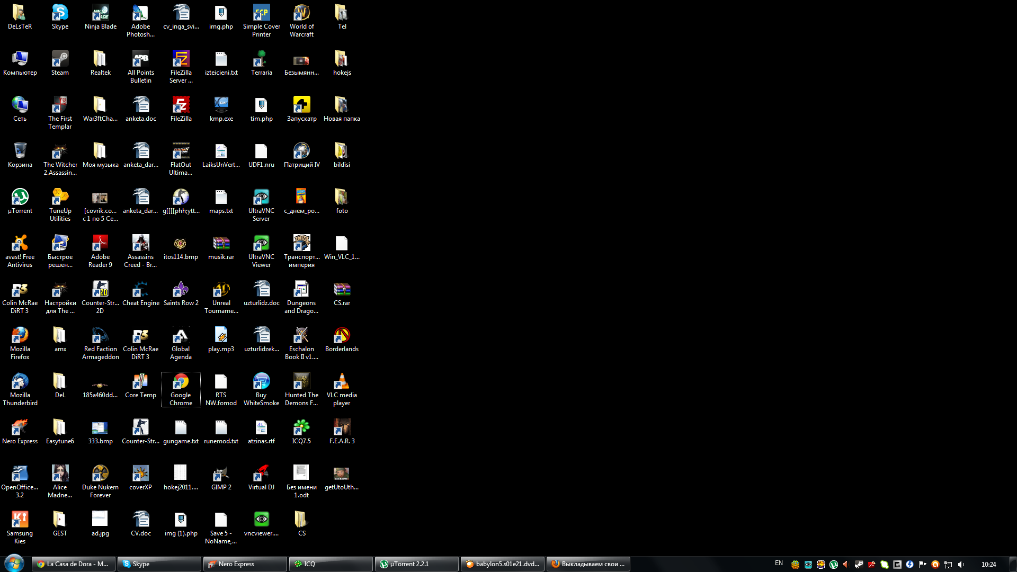Open the Моя музыка folder
This screenshot has height=572, width=1017.
tap(100, 155)
